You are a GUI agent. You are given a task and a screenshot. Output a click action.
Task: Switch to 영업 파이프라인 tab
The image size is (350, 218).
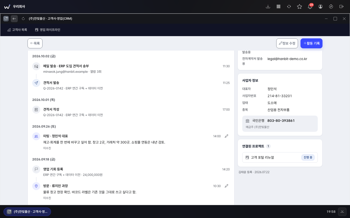pos(47,30)
